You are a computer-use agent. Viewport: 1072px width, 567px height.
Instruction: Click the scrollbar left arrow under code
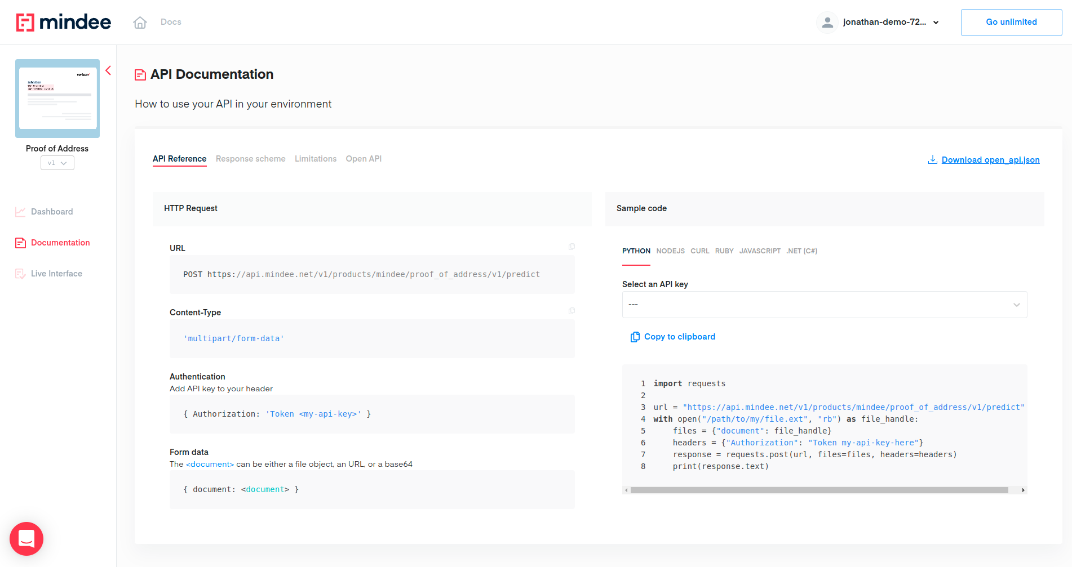626,490
